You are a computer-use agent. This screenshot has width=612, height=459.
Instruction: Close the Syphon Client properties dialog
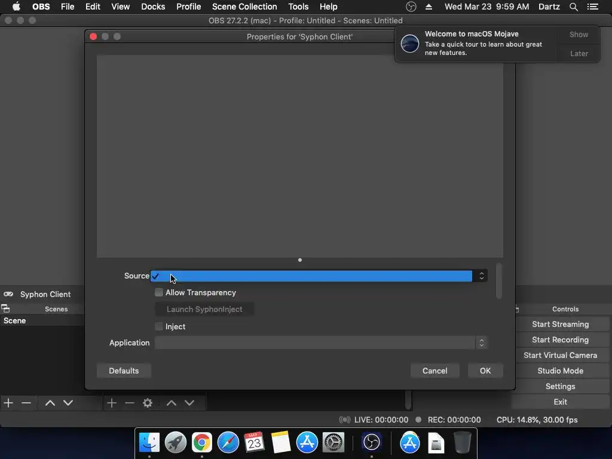point(93,36)
